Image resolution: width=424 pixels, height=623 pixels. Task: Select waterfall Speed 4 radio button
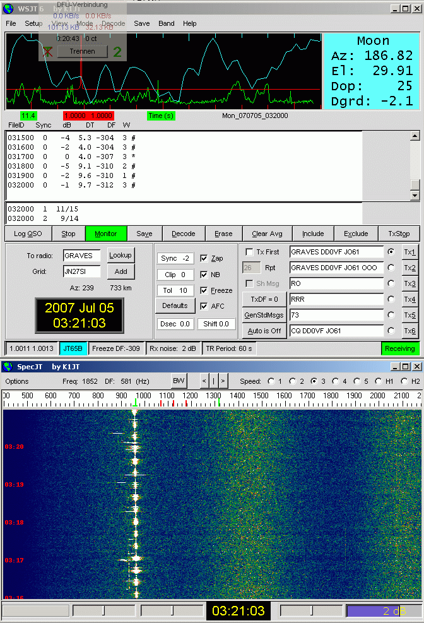336,381
